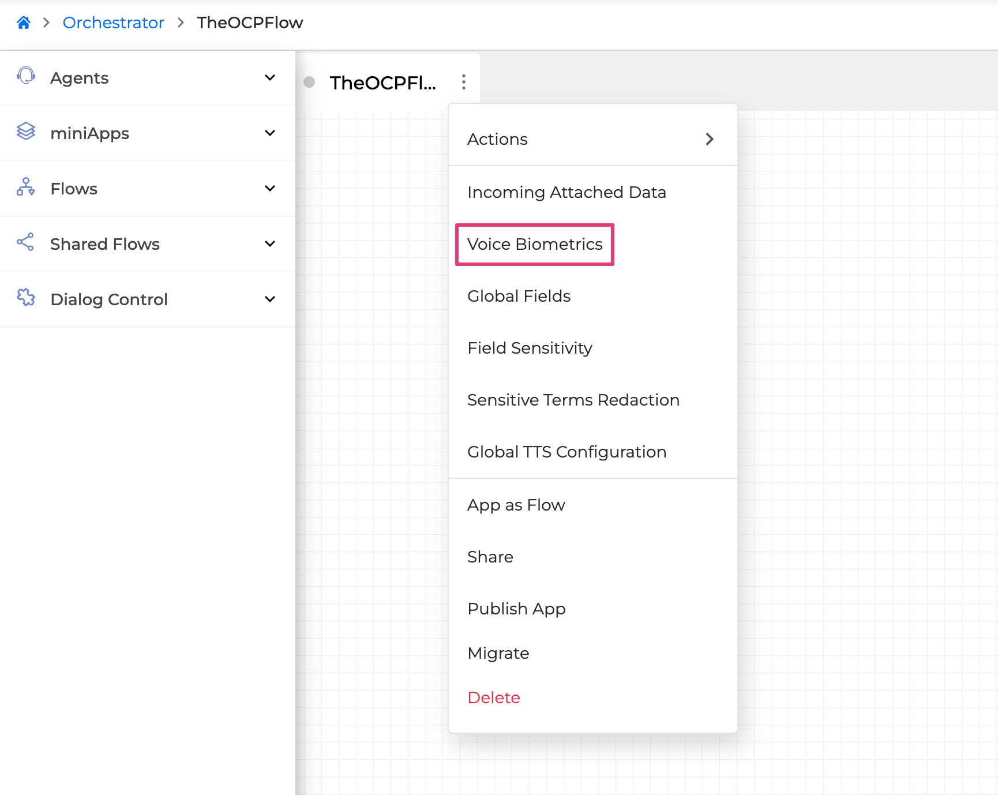Click the Agents headset icon

pos(26,76)
